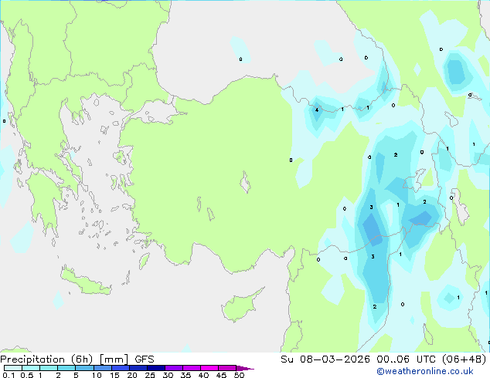Select the 40–45 mm magenta swatch

(x=209, y=368)
